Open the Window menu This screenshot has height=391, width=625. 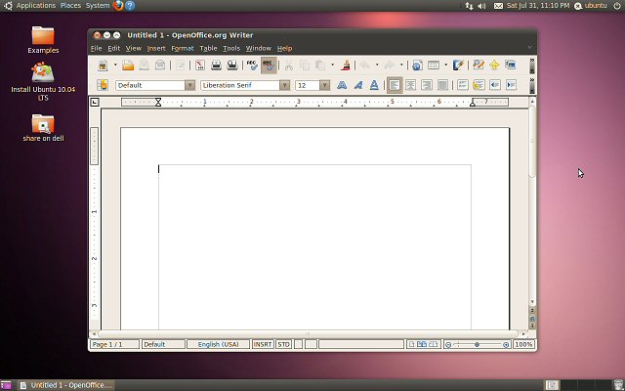258,48
